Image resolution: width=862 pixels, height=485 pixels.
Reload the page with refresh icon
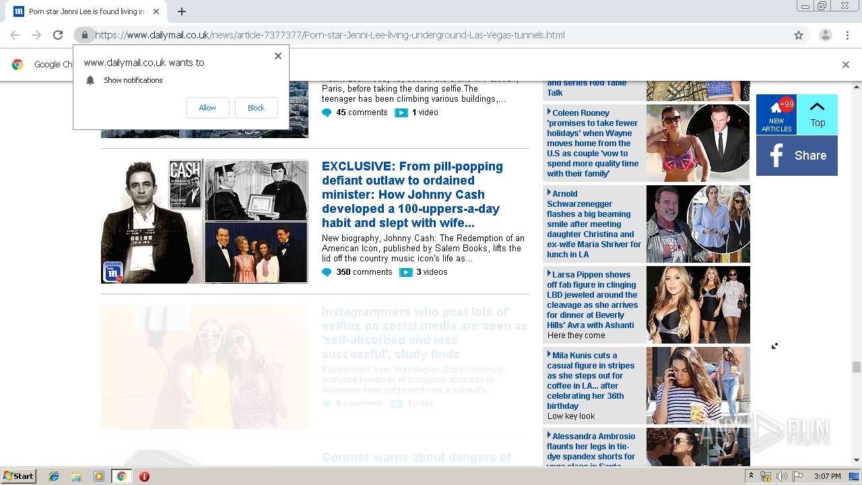point(58,35)
